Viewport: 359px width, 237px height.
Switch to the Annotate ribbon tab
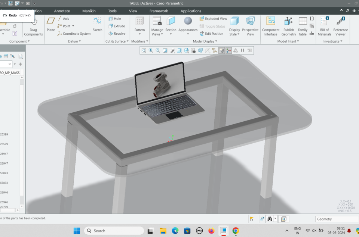(62, 11)
